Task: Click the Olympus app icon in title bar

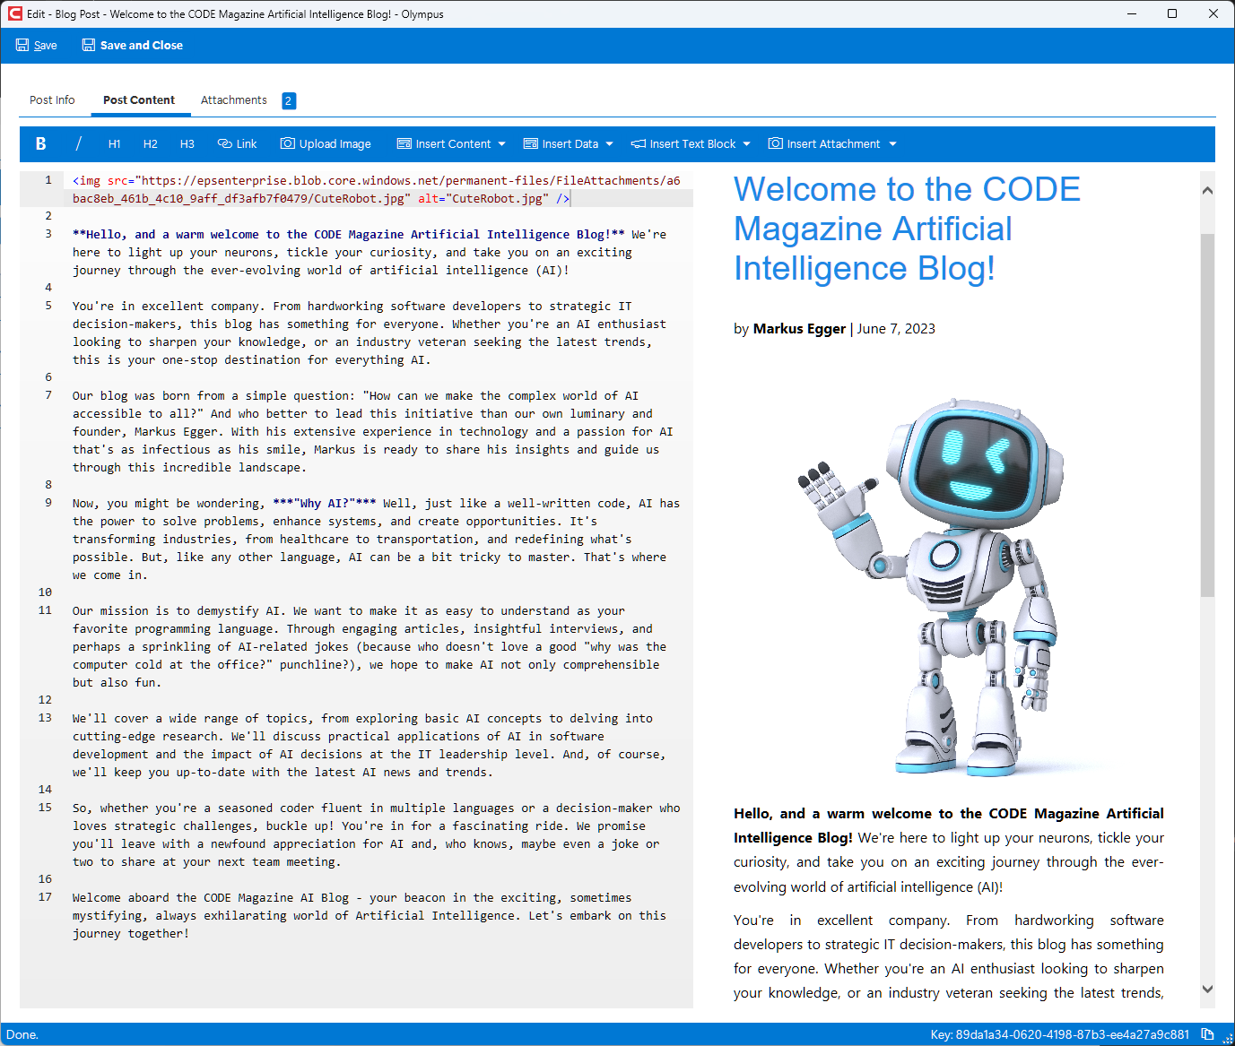Action: pyautogui.click(x=14, y=13)
